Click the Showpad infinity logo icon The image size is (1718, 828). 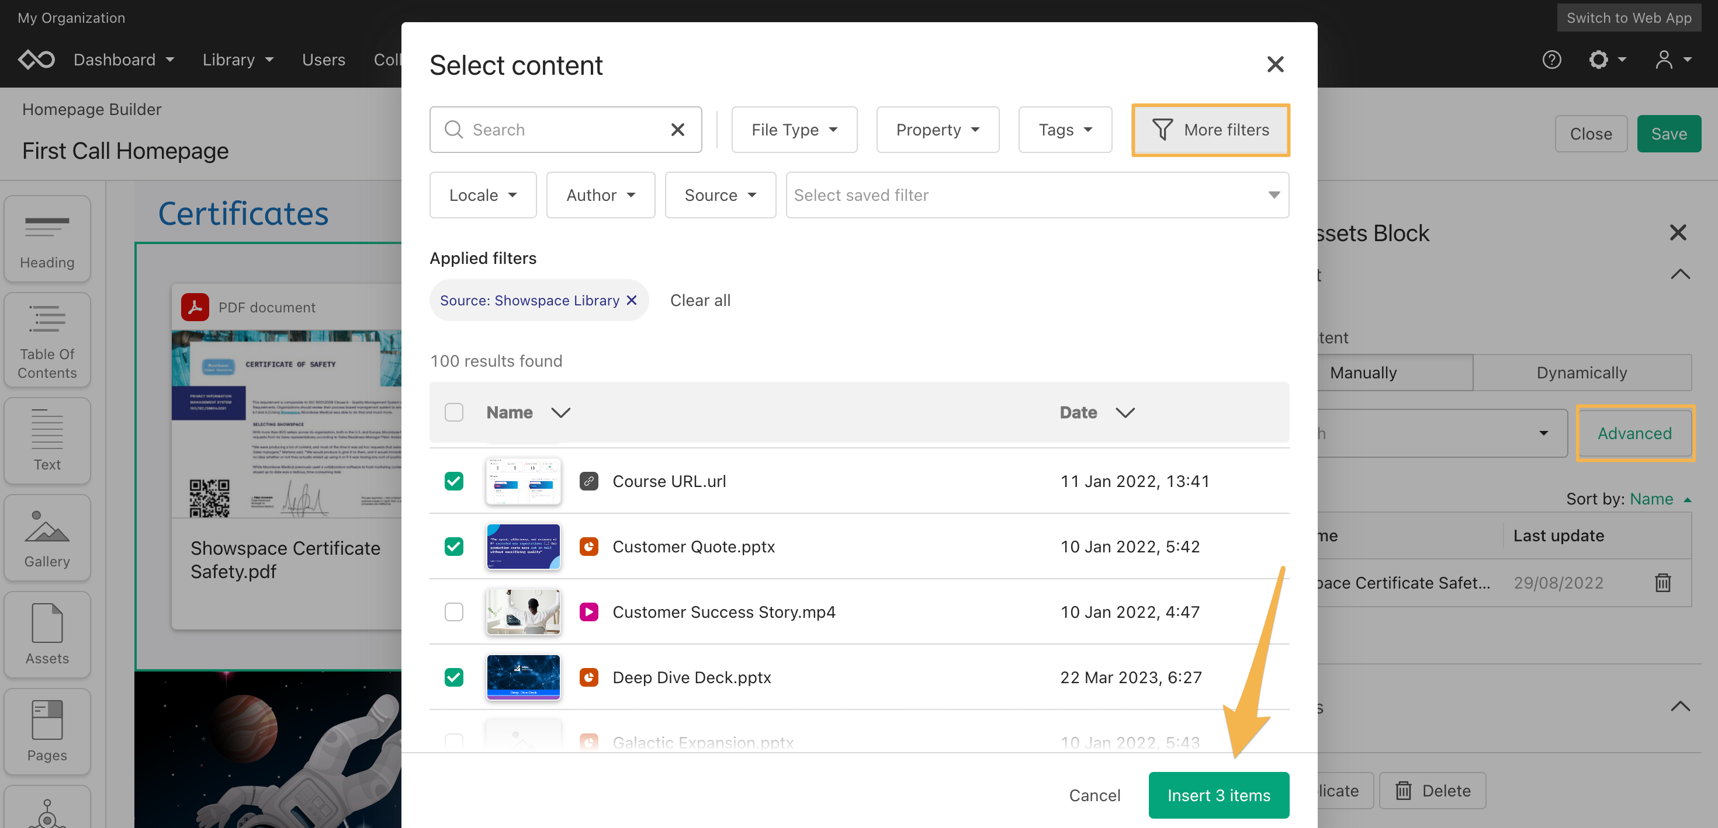36,60
